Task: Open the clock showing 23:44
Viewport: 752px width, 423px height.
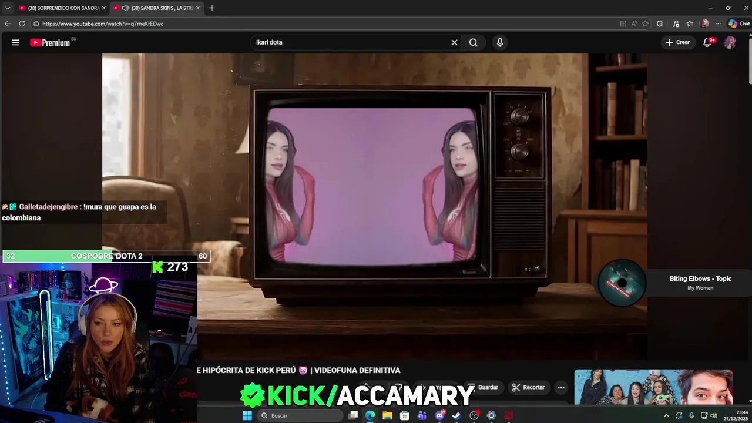Action: (737, 415)
